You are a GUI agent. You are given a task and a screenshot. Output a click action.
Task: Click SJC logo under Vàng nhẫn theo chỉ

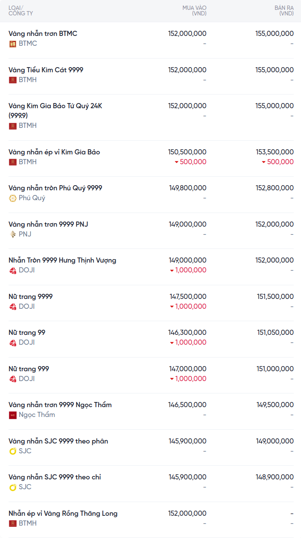pos(13,487)
